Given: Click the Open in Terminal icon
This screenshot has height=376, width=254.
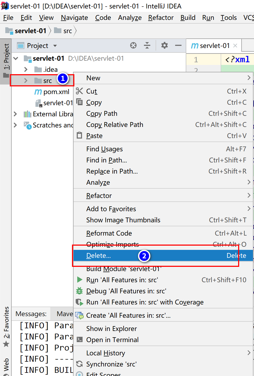Looking at the screenshot, I should pos(79,339).
